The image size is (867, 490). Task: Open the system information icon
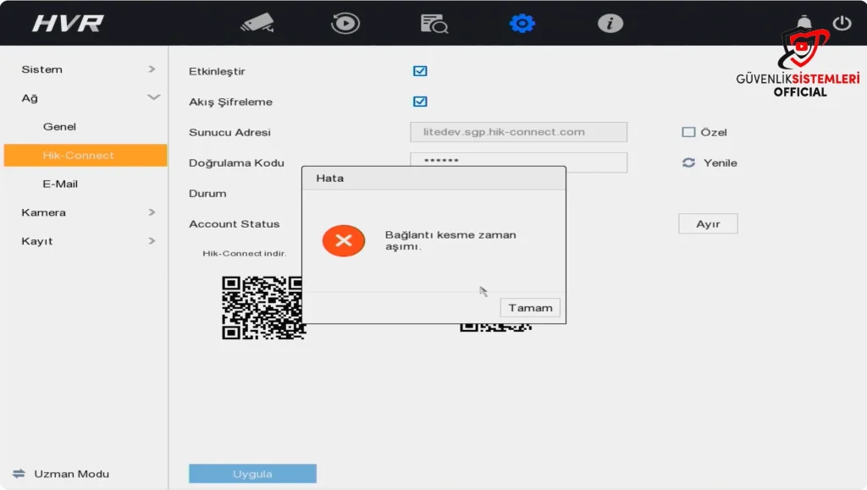click(x=610, y=23)
